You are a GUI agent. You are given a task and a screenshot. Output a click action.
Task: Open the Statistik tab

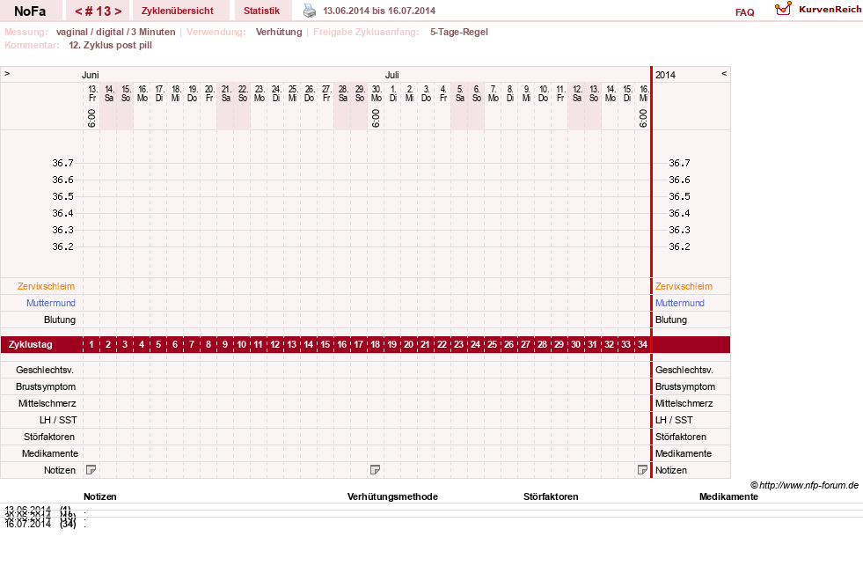[261, 11]
